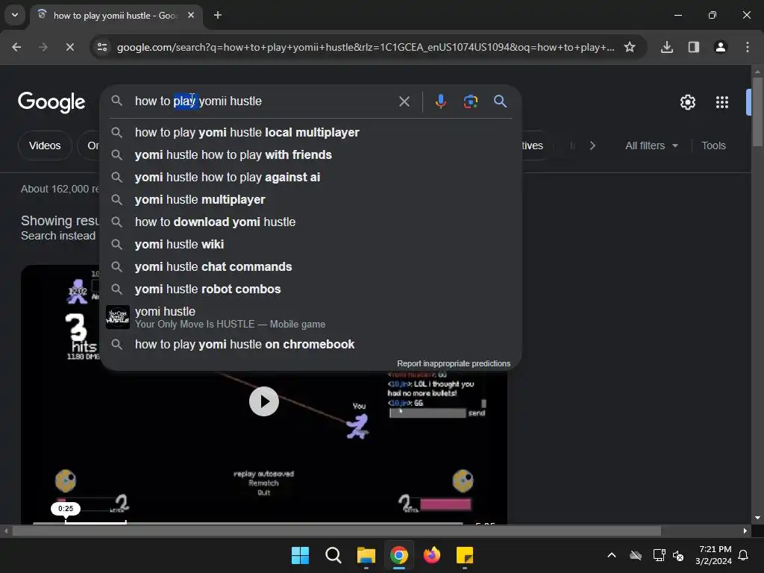Open Google quick settings gear
The height and width of the screenshot is (573, 764).
click(x=687, y=102)
